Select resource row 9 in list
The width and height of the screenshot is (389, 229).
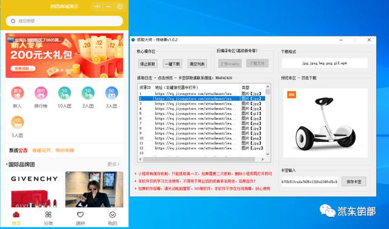201,134
